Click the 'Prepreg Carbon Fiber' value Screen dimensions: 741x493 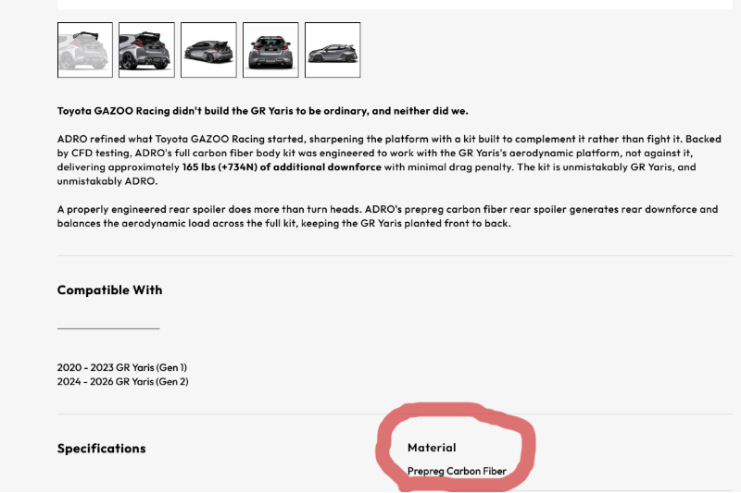click(457, 471)
